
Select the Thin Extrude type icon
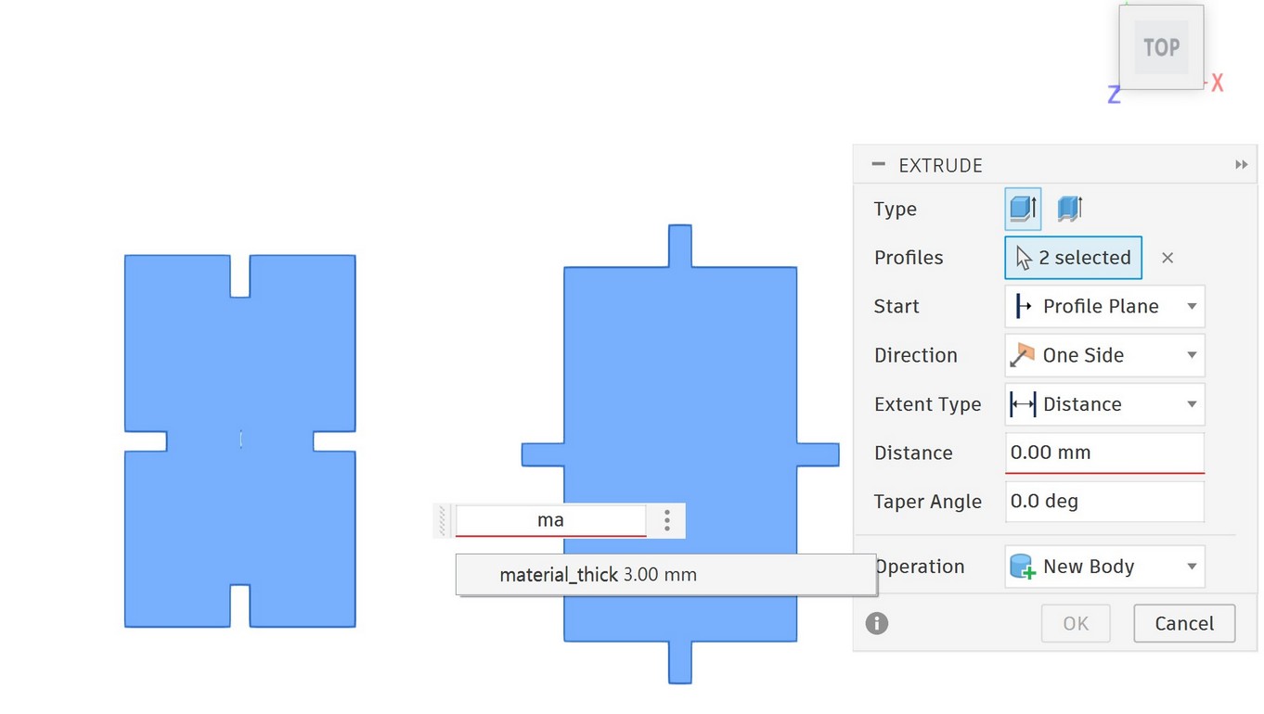(x=1070, y=209)
